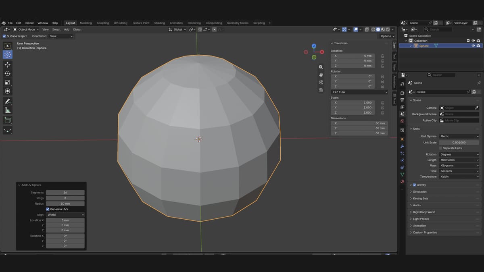
Task: Pick the Scale tool
Action: click(x=8, y=82)
